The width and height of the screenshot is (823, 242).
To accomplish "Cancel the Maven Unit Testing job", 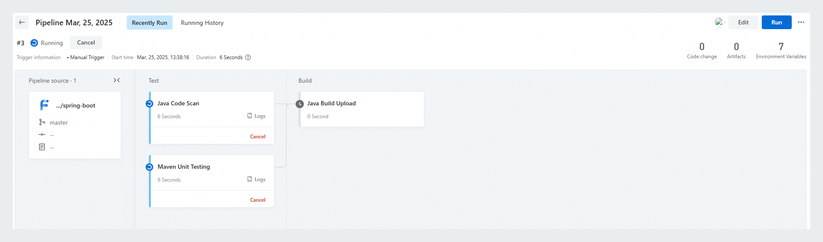I will (258, 200).
